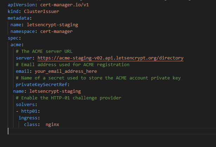The image size is (216, 147).
Task: Click the HTTP-01 challenge provider comment
Action: click(x=68, y=98)
